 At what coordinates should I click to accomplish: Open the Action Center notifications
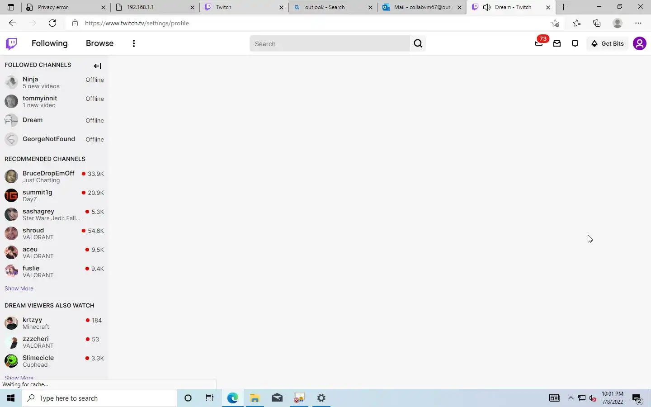tap(637, 398)
